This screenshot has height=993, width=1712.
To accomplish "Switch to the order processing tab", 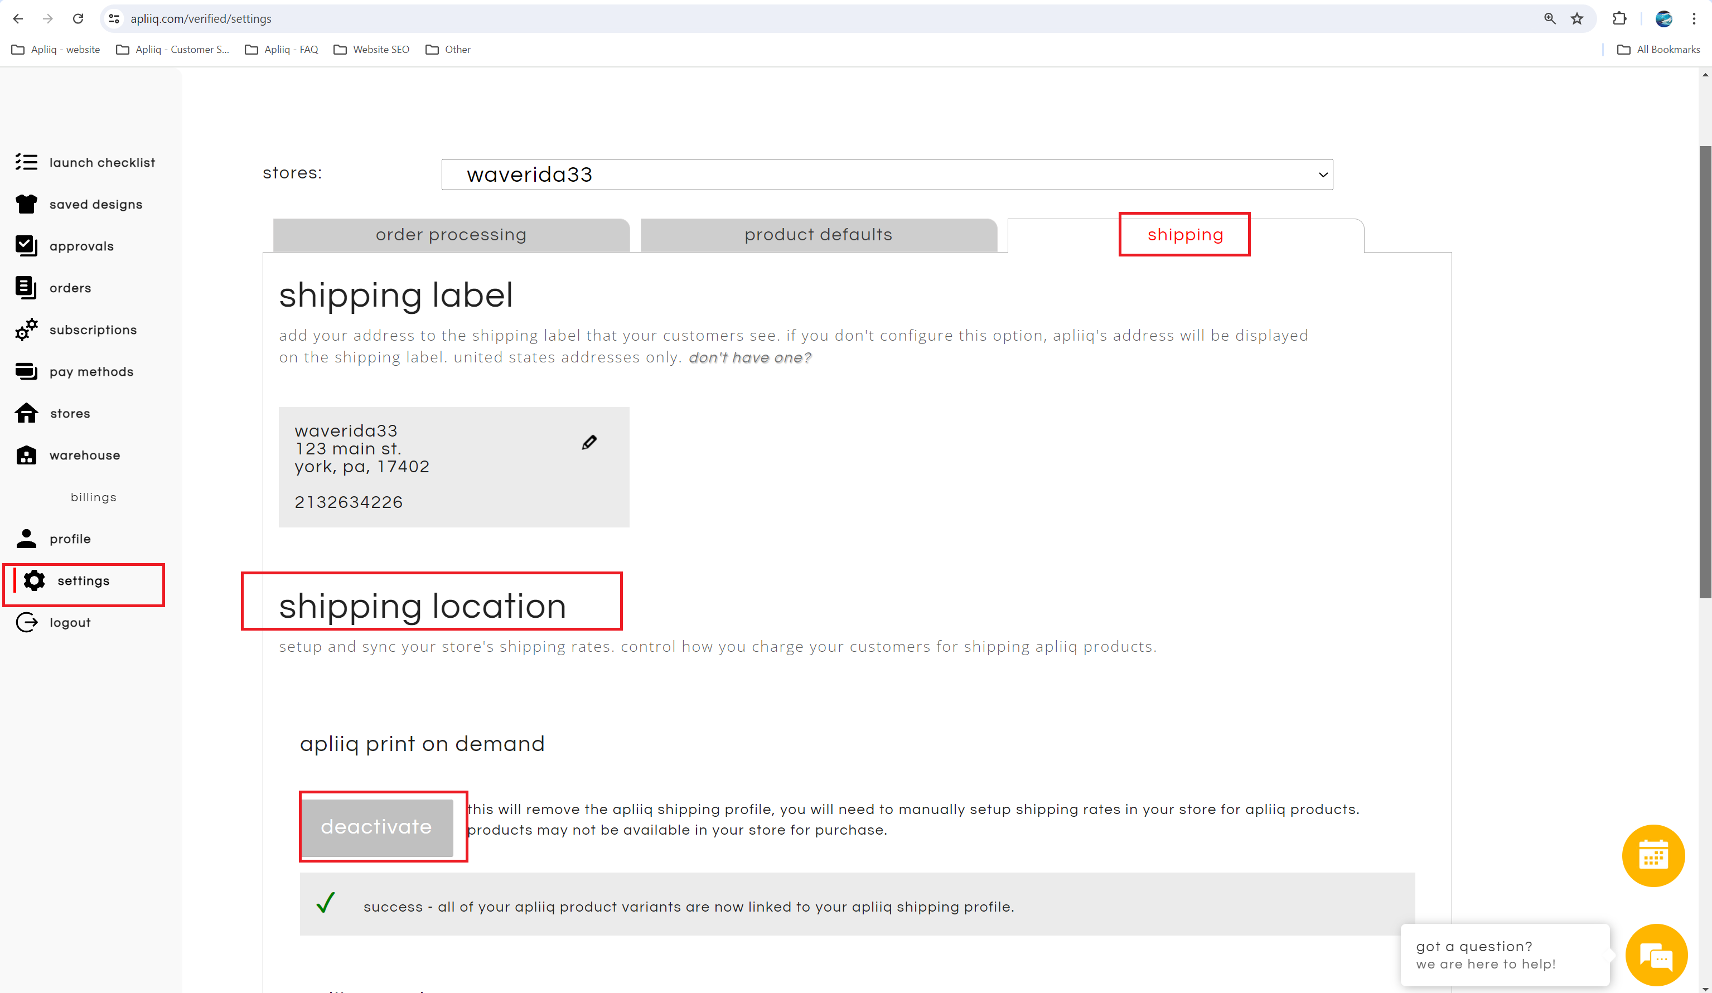I will (451, 235).
